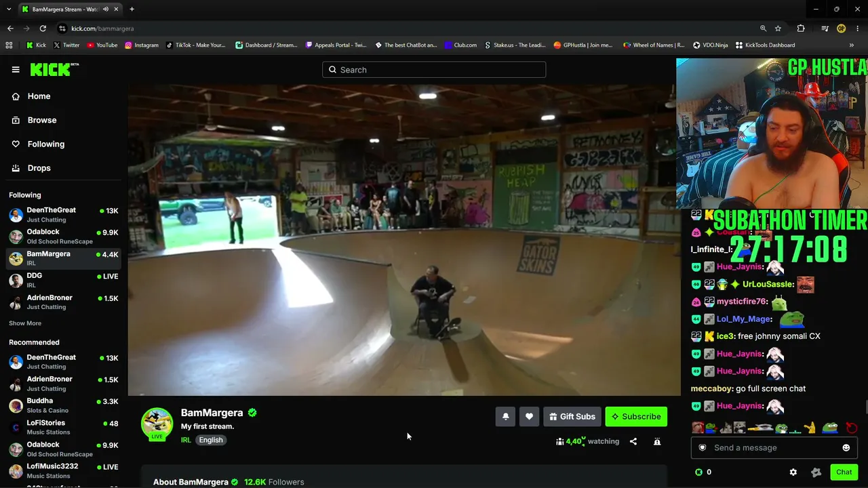Close the BamMargera Stream tab
The height and width of the screenshot is (488, 868).
[x=116, y=9]
